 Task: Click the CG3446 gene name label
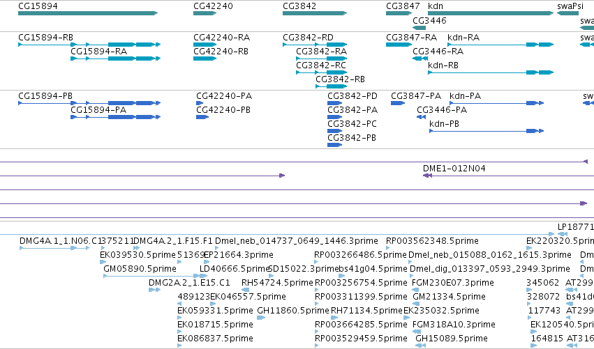pos(429,20)
